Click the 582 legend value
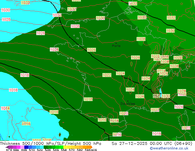 tap(80, 150)
